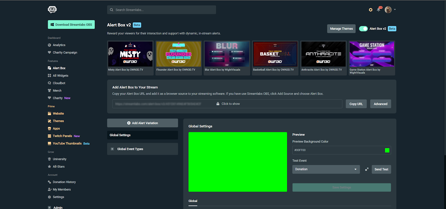Image resolution: width=446 pixels, height=209 pixels.
Task: Click the Analytics sidebar icon
Action: pos(49,45)
